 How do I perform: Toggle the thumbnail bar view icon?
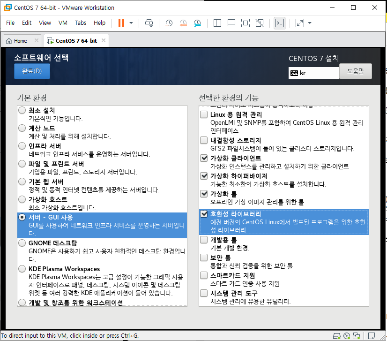(x=231, y=23)
